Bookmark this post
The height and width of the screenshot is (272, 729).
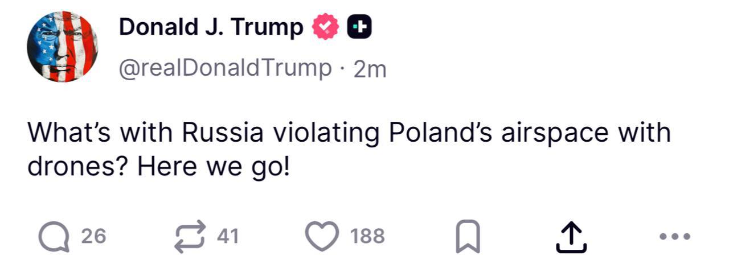coord(468,237)
